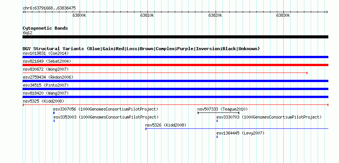Click the chr6:63791668..63836475 coordinate label
339x163 pixels.
tap(49, 8)
